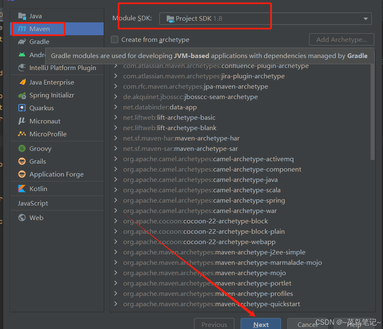Click the MicroProfile icon
383x329 pixels.
[22, 134]
